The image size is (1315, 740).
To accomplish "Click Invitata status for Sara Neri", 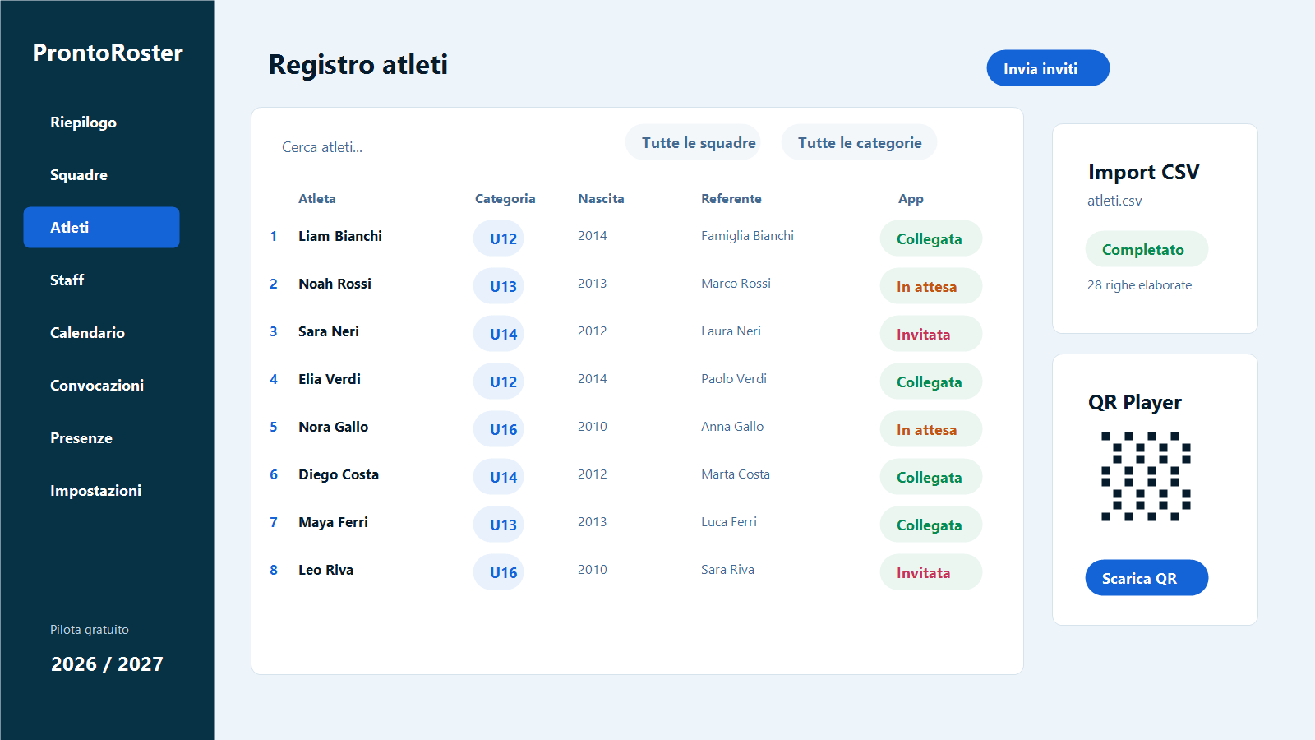I will tap(930, 334).
